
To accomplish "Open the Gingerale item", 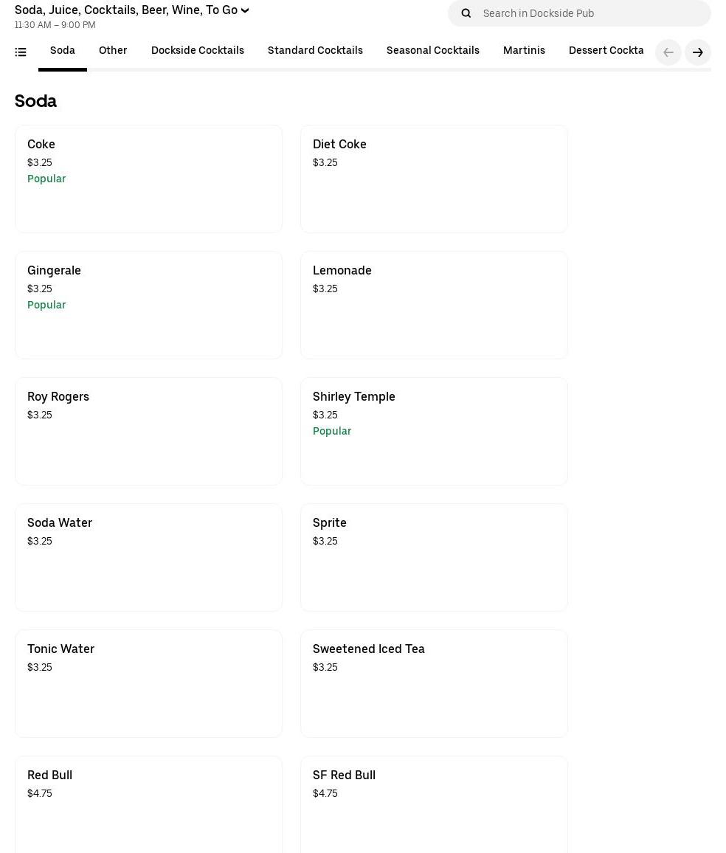I will point(148,305).
